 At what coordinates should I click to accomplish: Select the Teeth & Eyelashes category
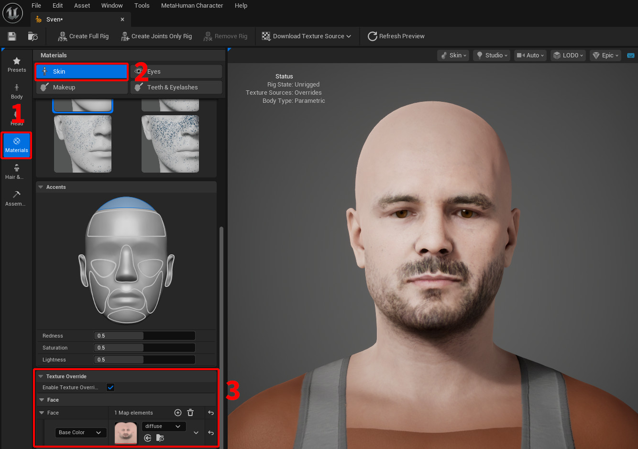point(176,88)
